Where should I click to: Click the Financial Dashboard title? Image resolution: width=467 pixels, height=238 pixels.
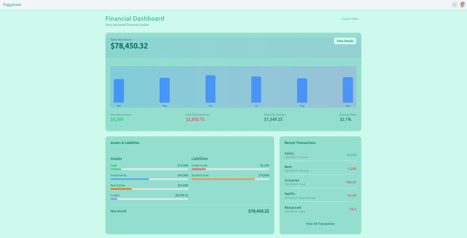pyautogui.click(x=135, y=19)
